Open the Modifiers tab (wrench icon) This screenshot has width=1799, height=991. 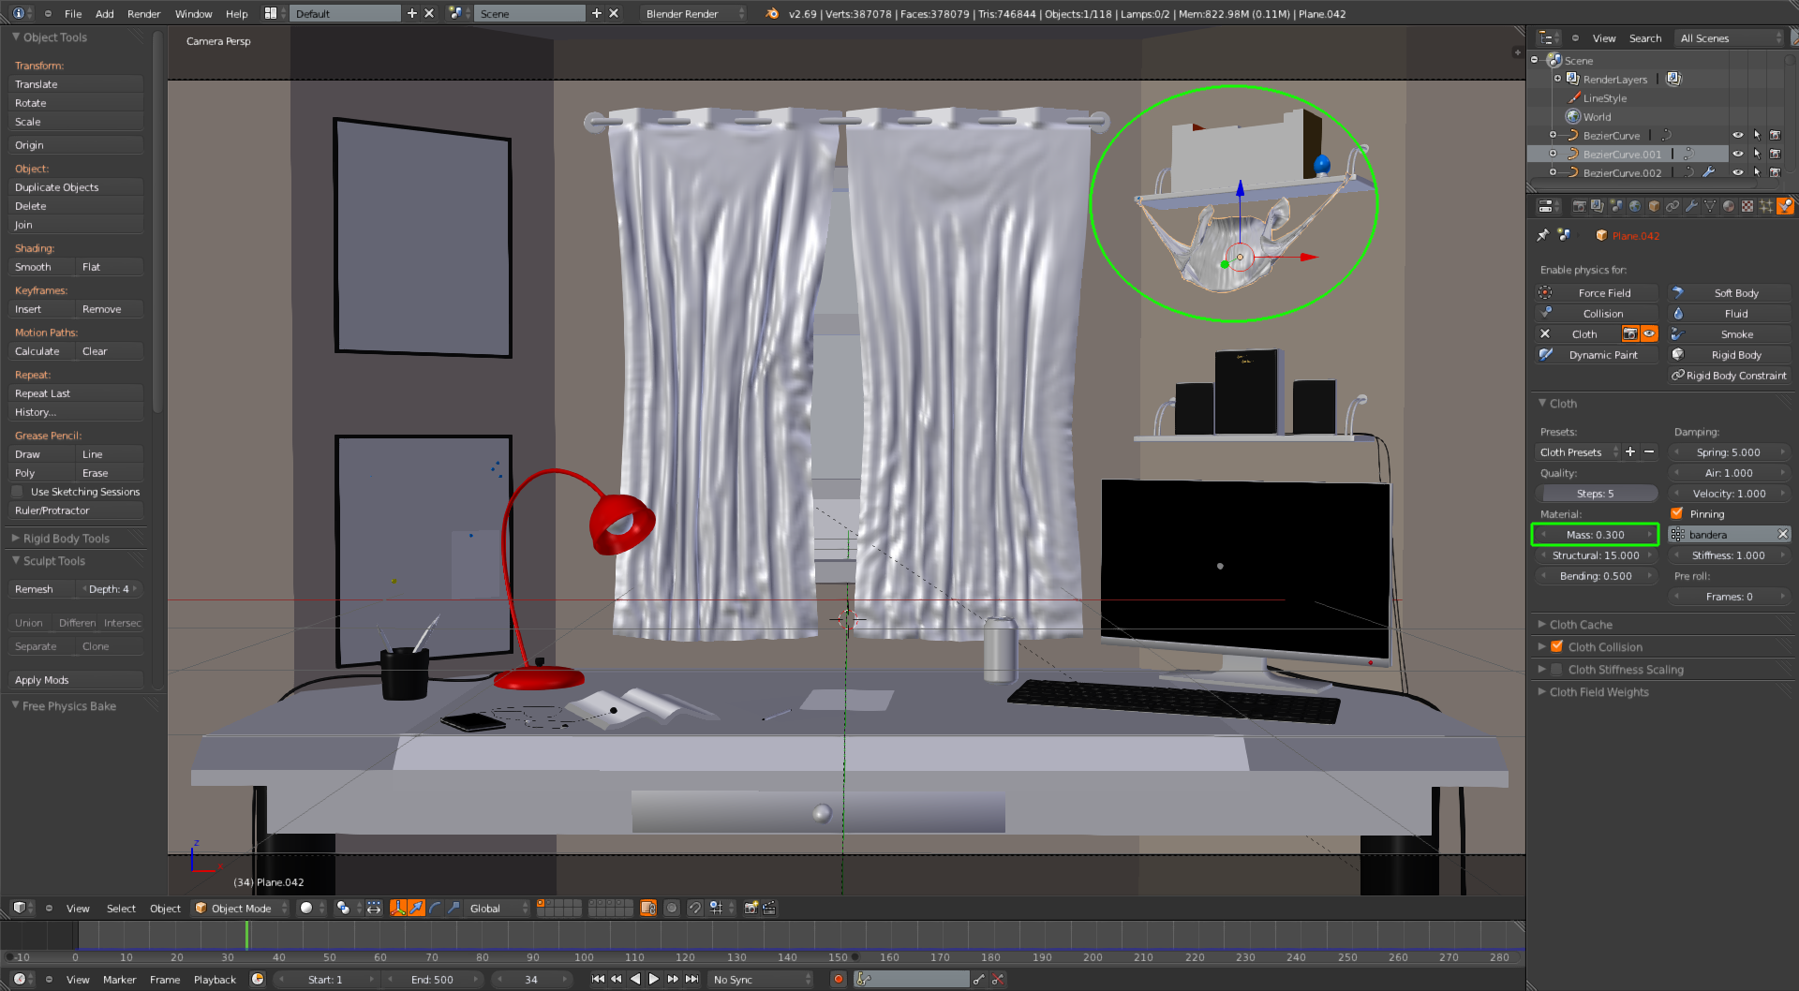tap(1691, 206)
